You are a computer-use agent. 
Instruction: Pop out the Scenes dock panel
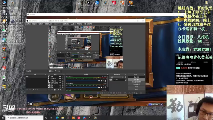[x=46, y=74]
